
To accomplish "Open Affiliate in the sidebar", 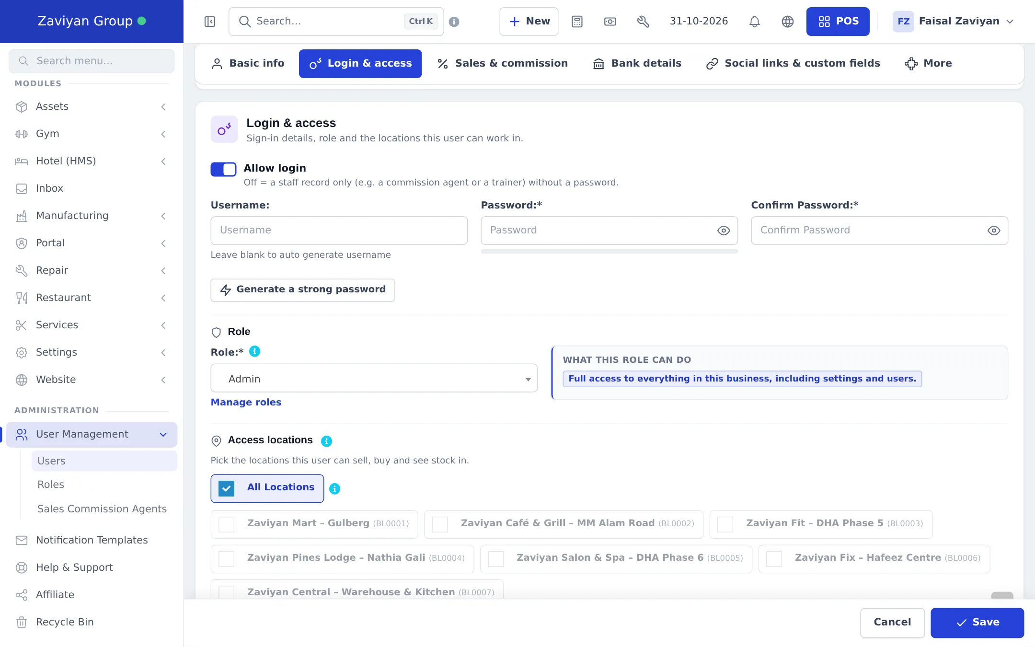I will point(91,595).
